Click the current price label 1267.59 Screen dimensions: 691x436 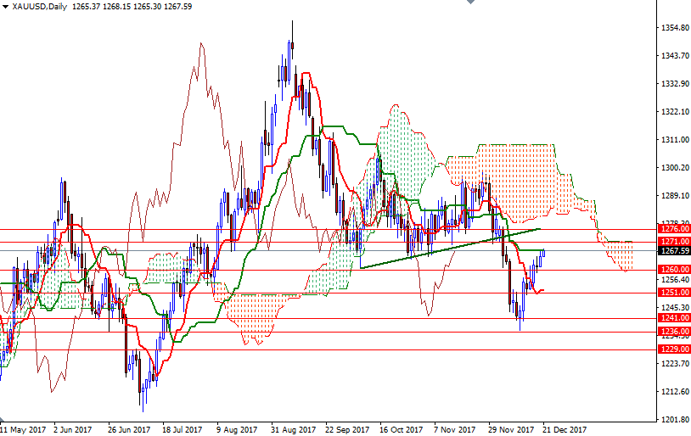(673, 250)
